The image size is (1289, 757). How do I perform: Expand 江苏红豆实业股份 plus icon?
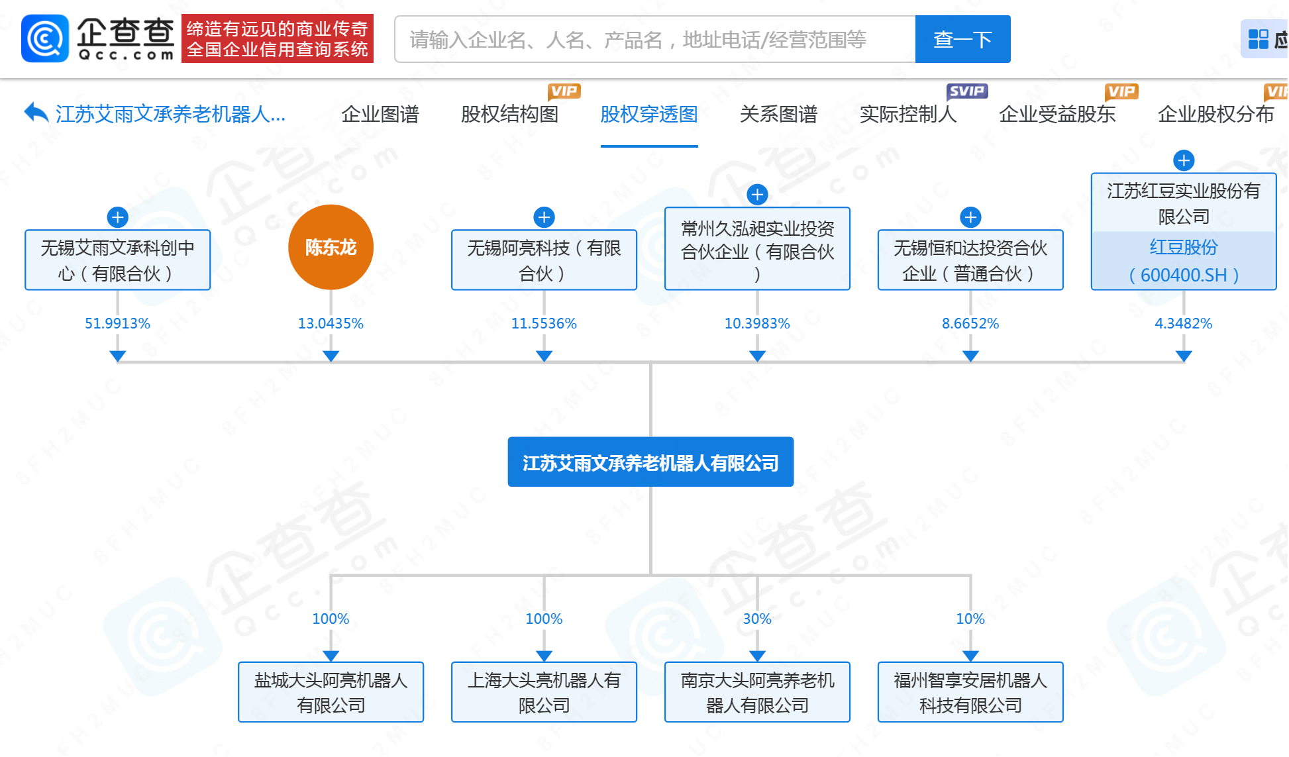[1184, 160]
